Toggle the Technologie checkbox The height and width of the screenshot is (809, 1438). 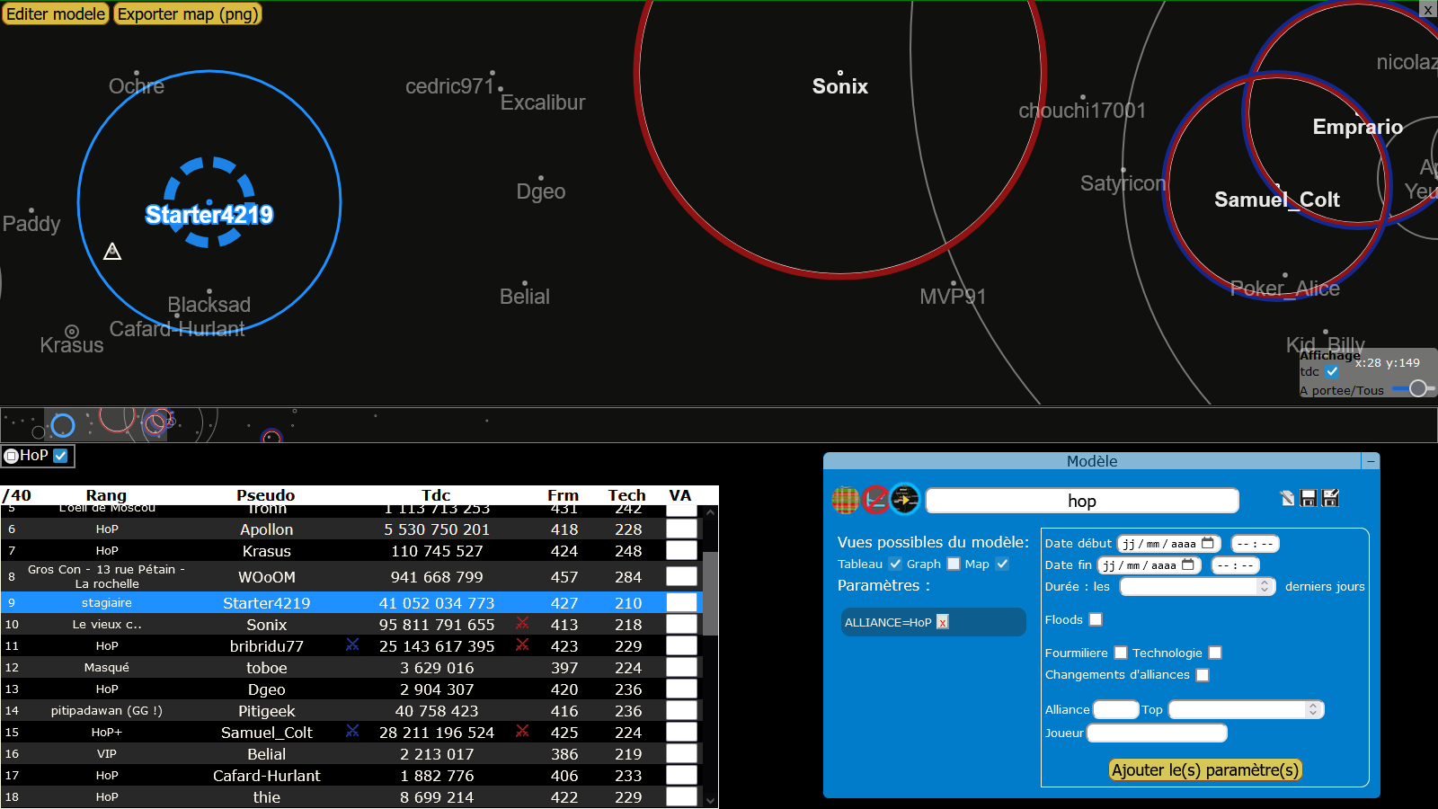click(1215, 653)
